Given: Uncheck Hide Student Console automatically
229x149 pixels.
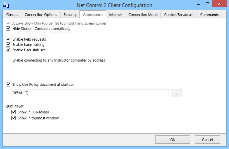Looking at the screenshot, I should coord(8,29).
